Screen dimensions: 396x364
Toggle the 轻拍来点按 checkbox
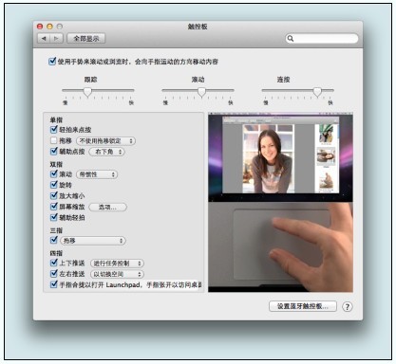pyautogui.click(x=54, y=129)
